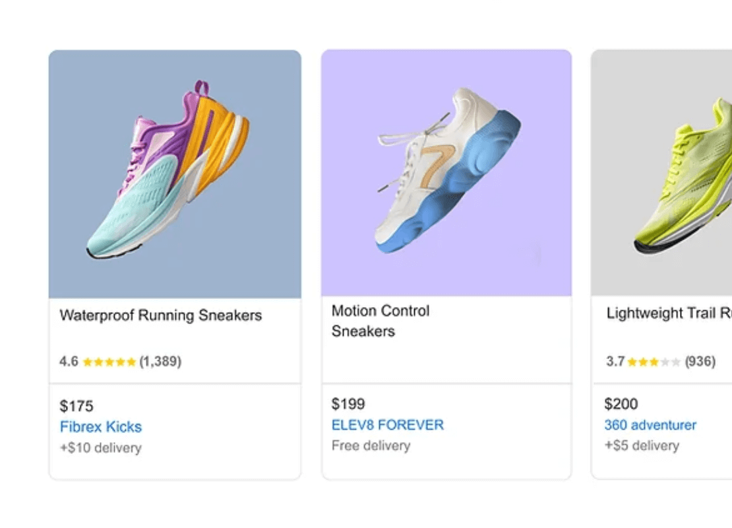Click the 3.7 star rating icons

click(x=654, y=362)
